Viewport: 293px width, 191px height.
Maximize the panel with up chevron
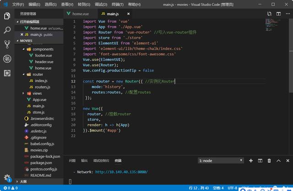pyautogui.click(x=278, y=160)
